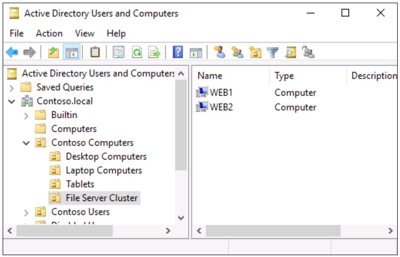The image size is (400, 257).
Task: Click the WEB1 computer icon
Action: pos(202,92)
